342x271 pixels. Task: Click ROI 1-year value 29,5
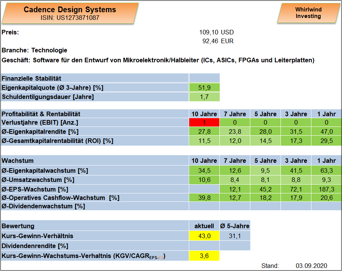[326, 141]
